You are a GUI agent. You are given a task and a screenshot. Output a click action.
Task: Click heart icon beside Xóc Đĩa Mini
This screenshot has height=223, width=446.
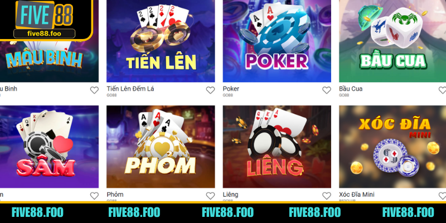click(x=442, y=196)
